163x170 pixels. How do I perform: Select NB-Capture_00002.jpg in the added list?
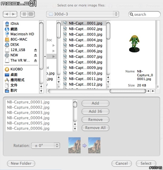[39, 107]
